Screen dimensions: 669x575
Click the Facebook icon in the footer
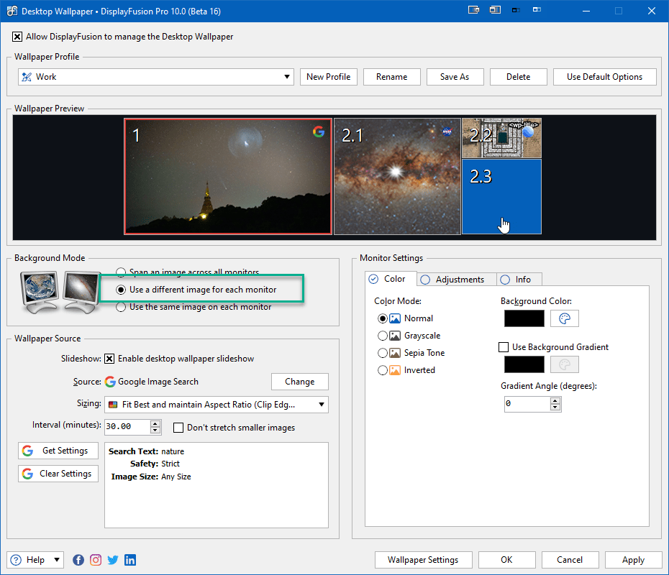pyautogui.click(x=78, y=560)
